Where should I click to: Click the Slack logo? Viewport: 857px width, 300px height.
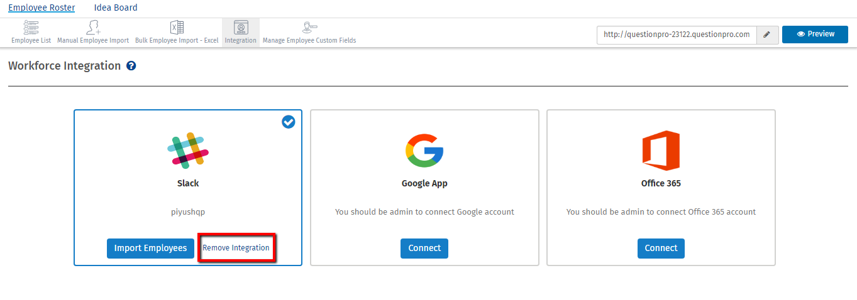(188, 150)
